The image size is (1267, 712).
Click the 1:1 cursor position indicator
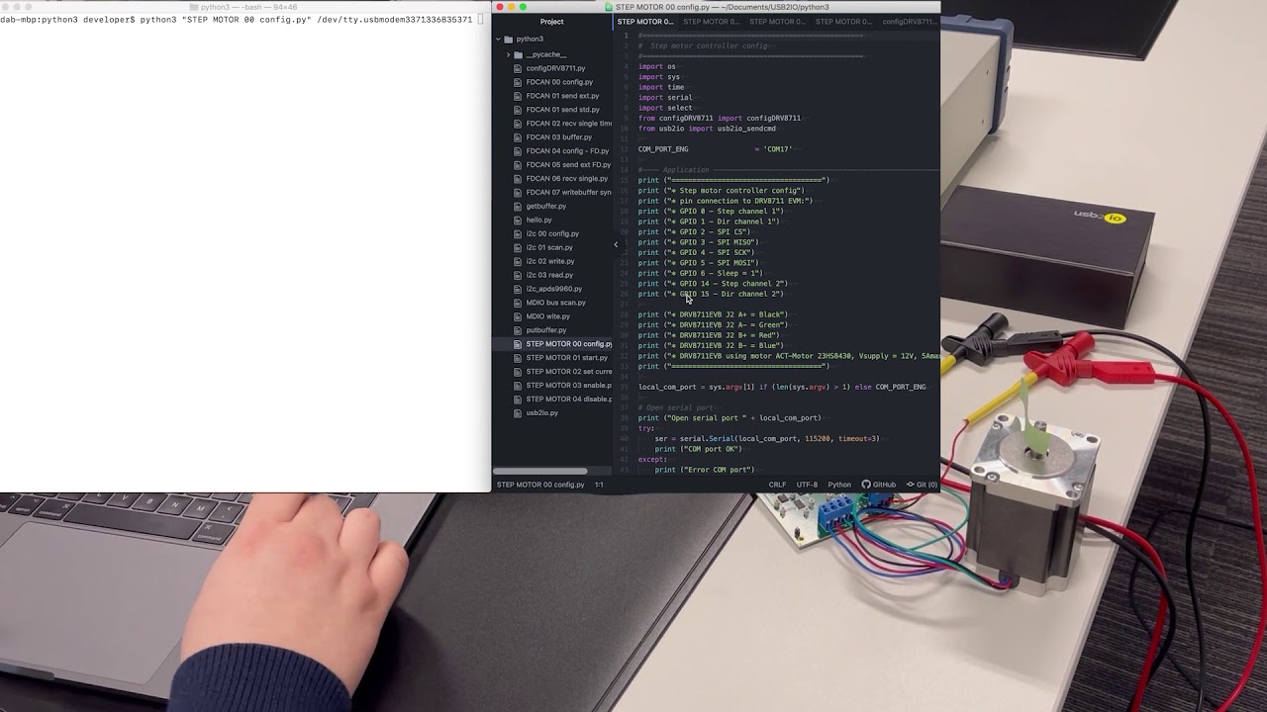coord(599,485)
